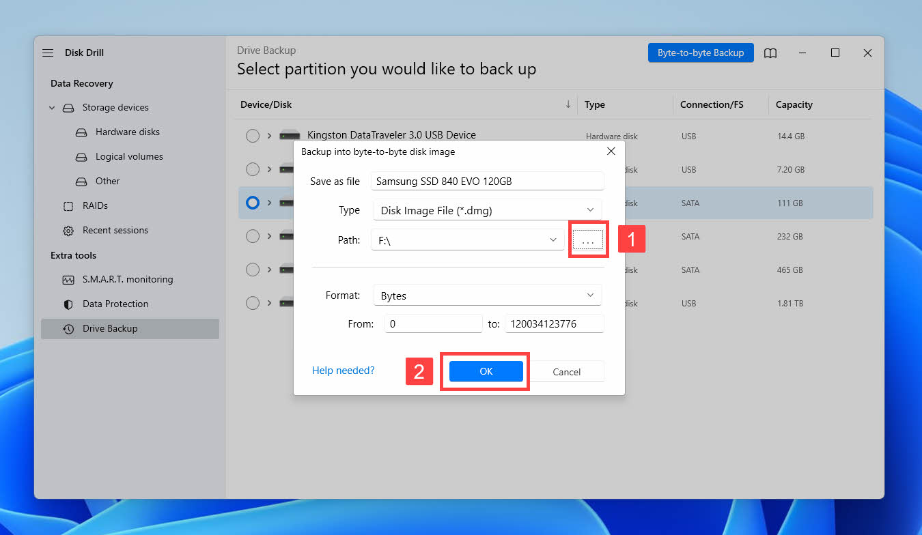Select the radio button for 232 GB disk
The width and height of the screenshot is (922, 535).
coord(253,236)
